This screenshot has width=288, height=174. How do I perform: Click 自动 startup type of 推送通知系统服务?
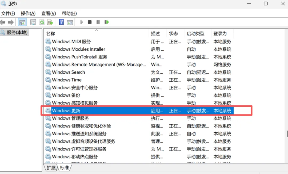point(191,134)
